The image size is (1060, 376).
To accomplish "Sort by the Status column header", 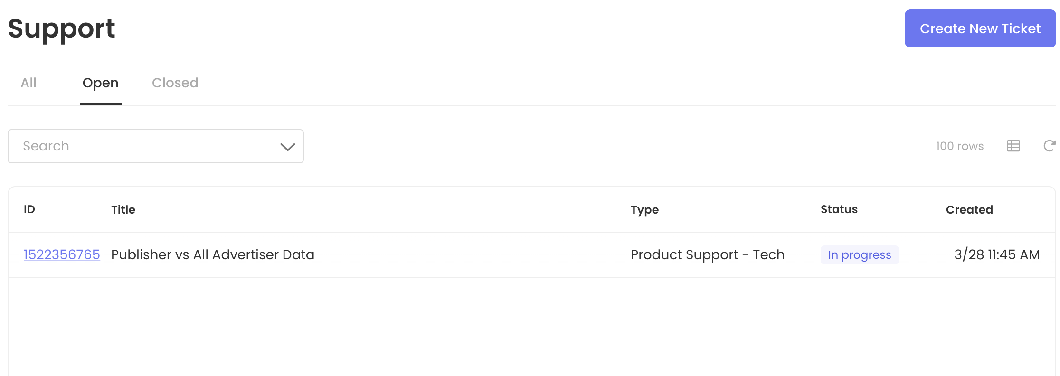I will pyautogui.click(x=839, y=209).
